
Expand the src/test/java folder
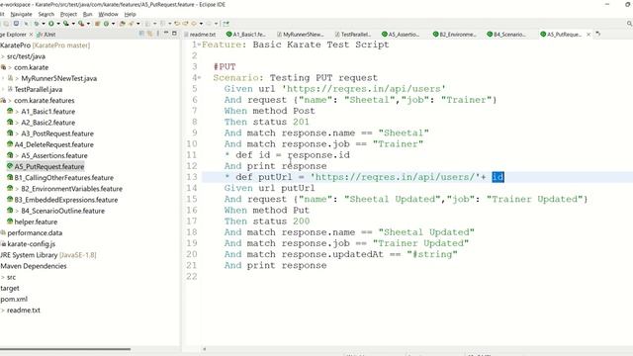click(x=2, y=56)
